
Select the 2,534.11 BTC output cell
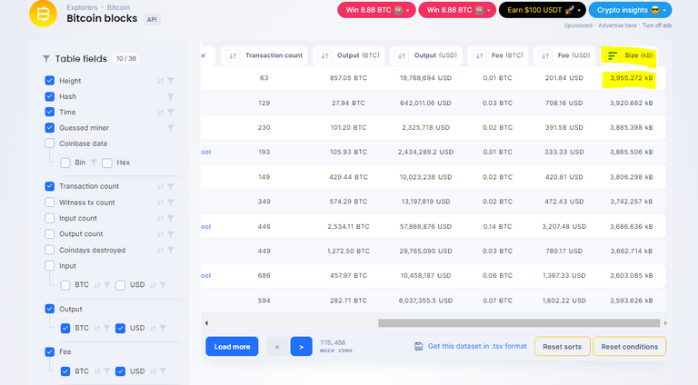coord(348,227)
